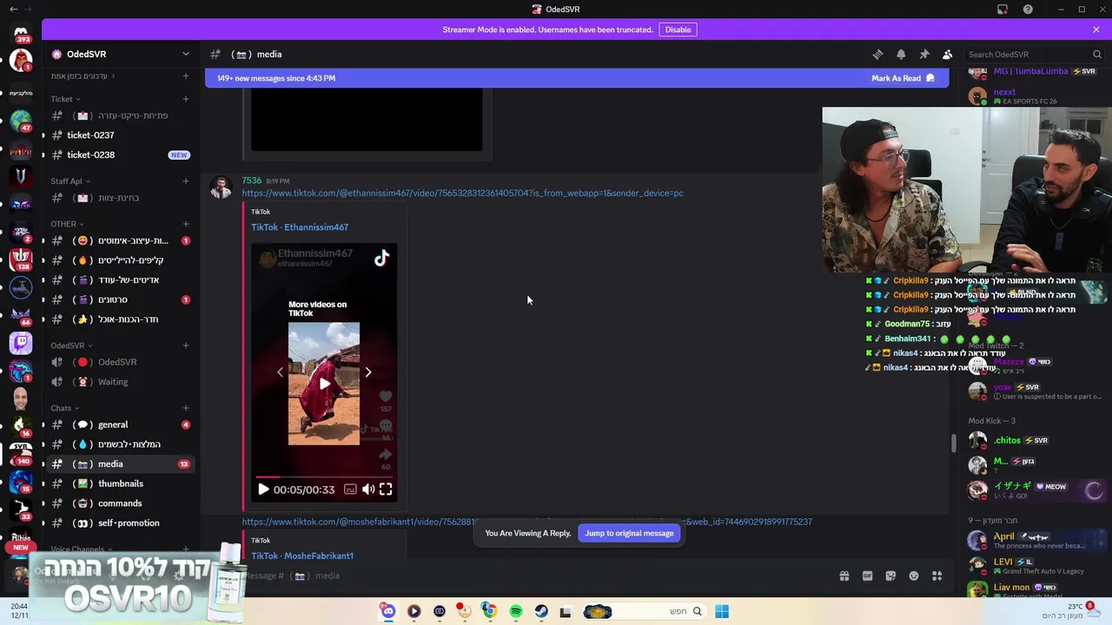Open the self-promotion channel
1112x625 pixels.
click(120, 523)
